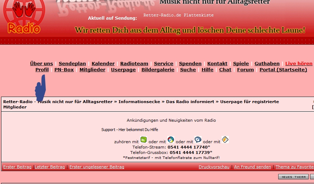Image resolution: width=314 pixels, height=184 pixels.
Task: Click An Freund senden link
Action: [253, 167]
